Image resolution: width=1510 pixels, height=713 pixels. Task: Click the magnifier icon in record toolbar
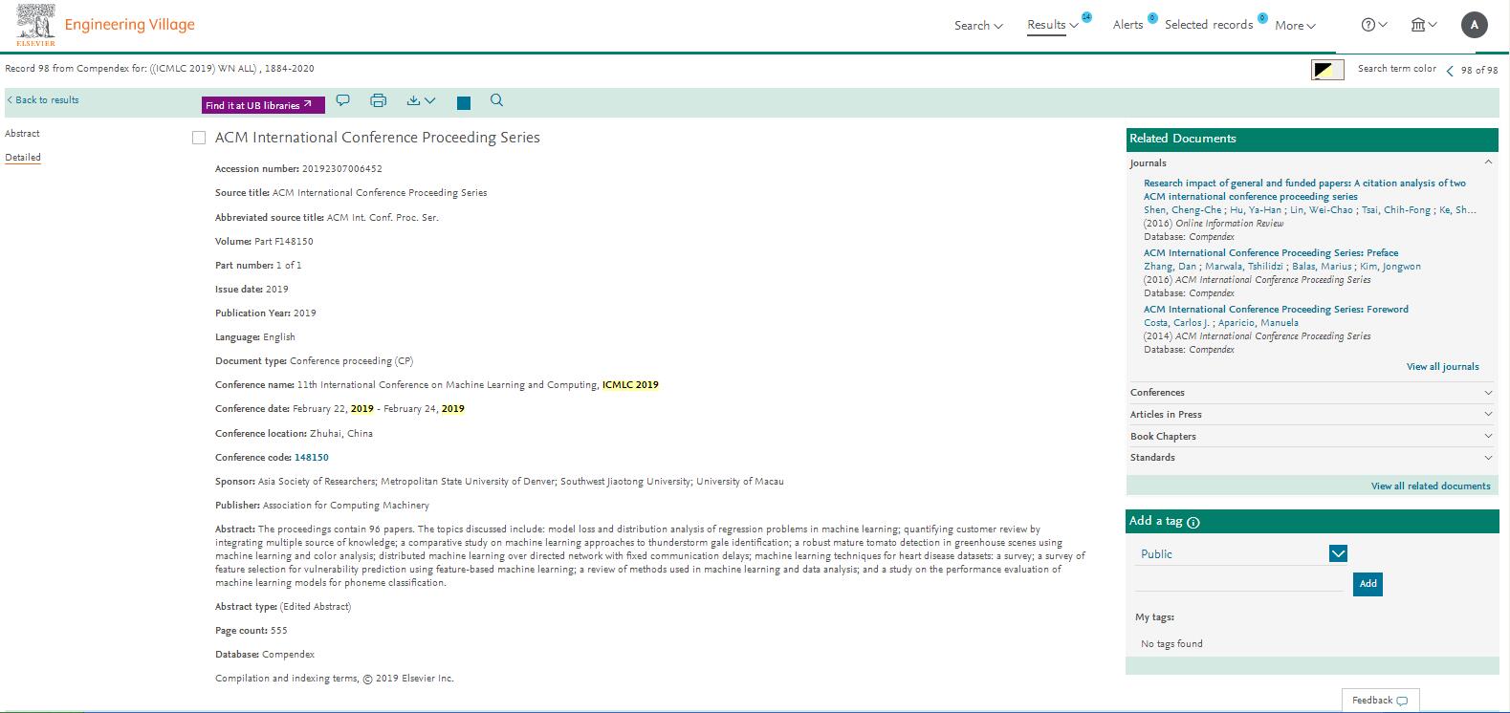pyautogui.click(x=496, y=100)
